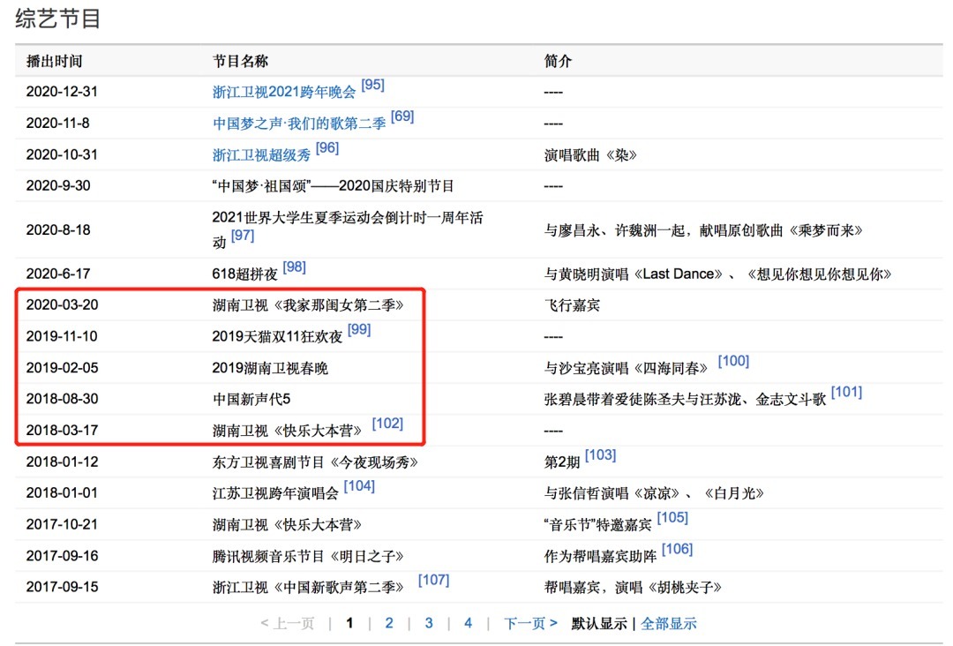Select the 与沙宝亮演唱《四海同春》 description

tap(626, 368)
